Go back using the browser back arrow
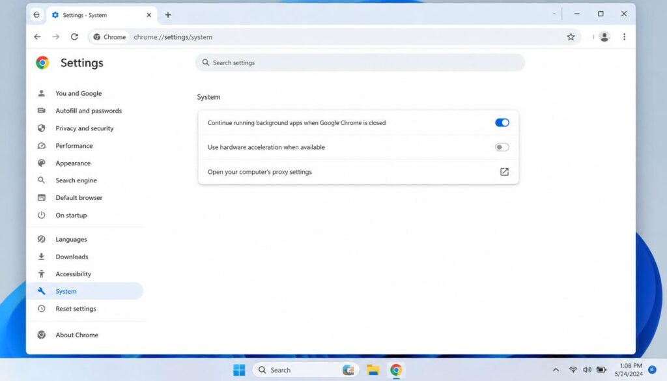The width and height of the screenshot is (667, 381). (37, 37)
